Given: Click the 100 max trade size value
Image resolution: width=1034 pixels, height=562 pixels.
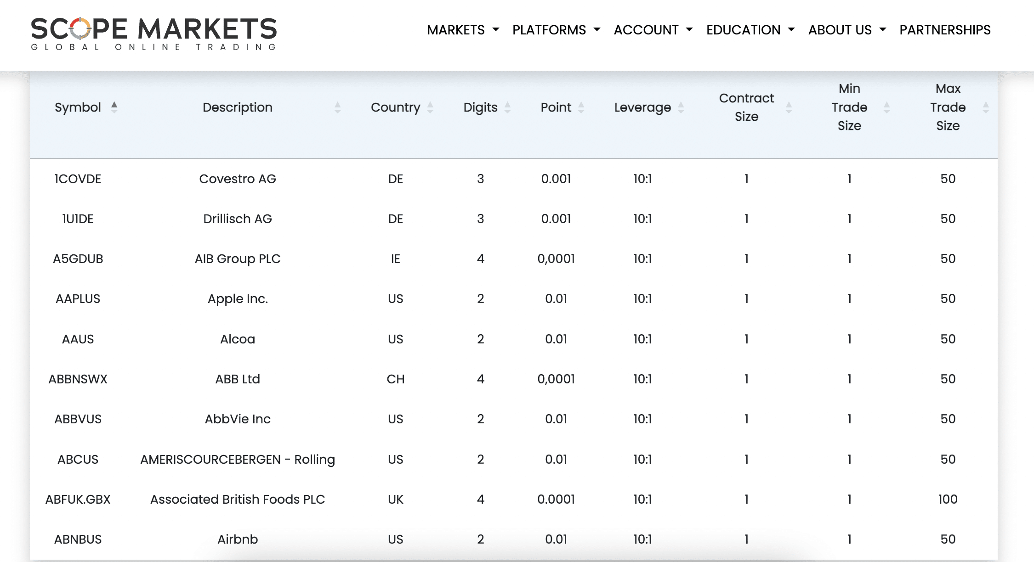Looking at the screenshot, I should [948, 500].
